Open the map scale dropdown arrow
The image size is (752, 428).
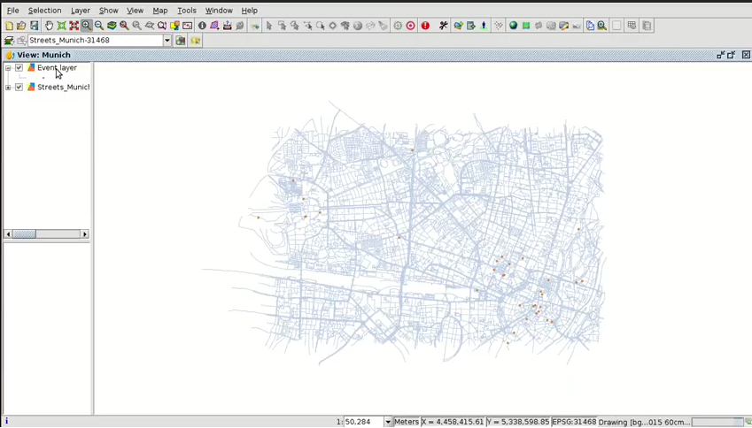(x=387, y=422)
